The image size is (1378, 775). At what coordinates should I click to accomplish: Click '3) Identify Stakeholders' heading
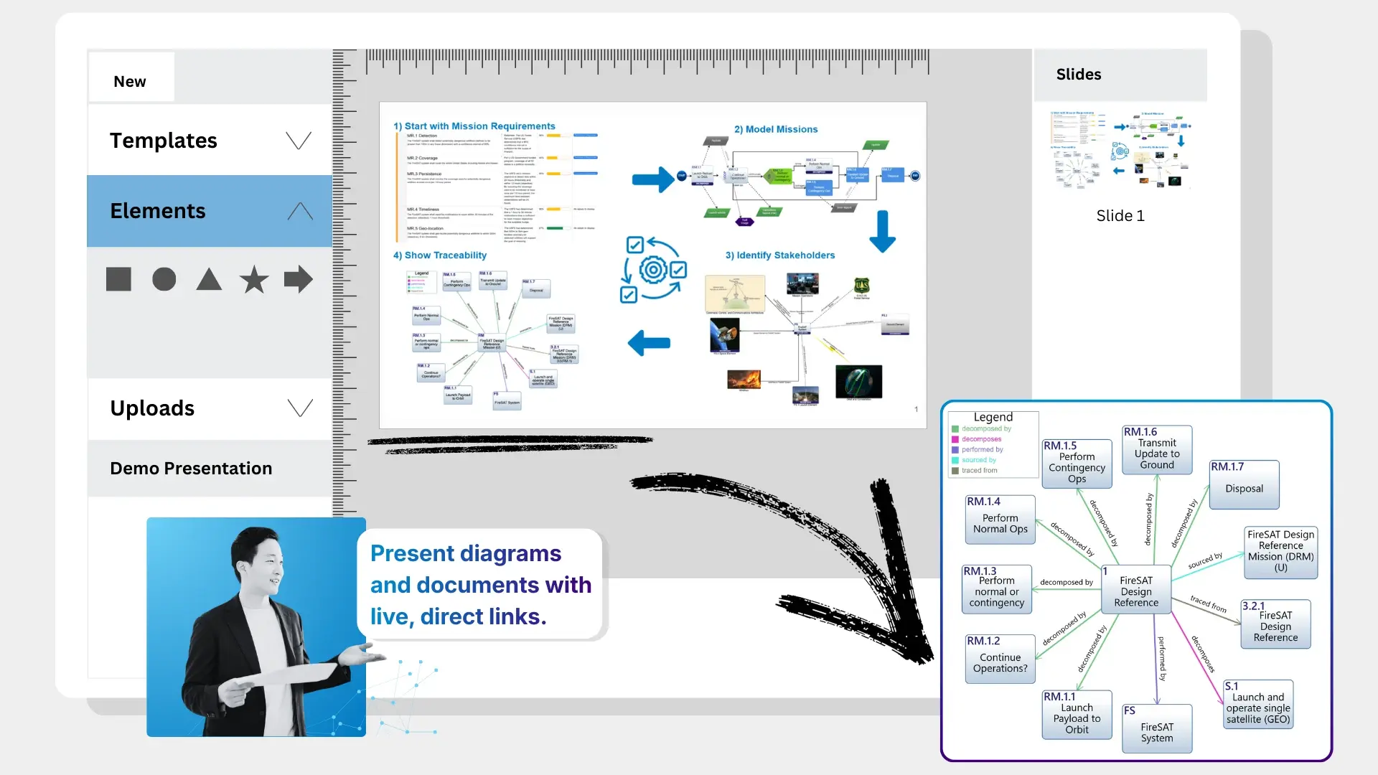coord(780,255)
